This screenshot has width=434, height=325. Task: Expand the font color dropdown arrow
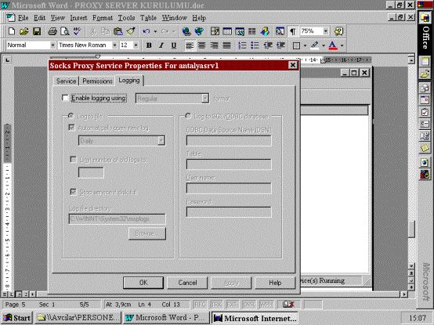(342, 45)
